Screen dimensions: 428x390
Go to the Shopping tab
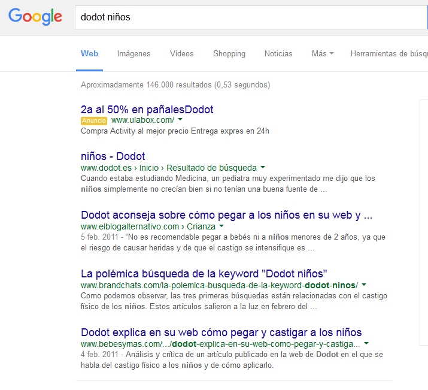tap(229, 53)
